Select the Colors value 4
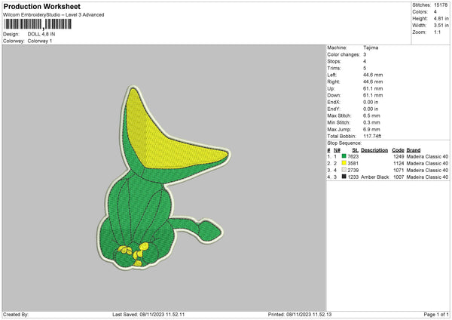Viewport: 452px width, 320px height. tap(435, 12)
